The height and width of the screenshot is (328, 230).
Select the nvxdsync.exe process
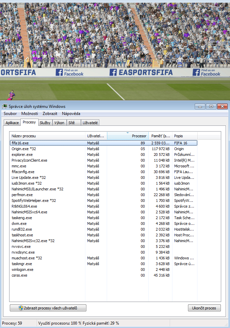coord(103,253)
